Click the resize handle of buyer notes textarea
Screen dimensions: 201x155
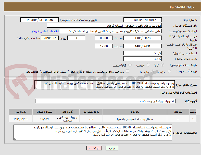click(15, 139)
